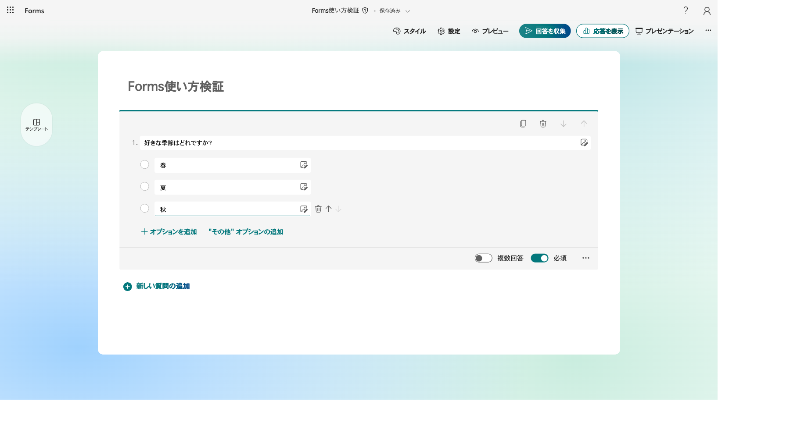
Task: Insert image for option 春
Action: (304, 165)
